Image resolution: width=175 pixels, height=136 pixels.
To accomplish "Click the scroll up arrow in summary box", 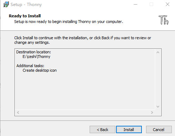I will (158, 52).
